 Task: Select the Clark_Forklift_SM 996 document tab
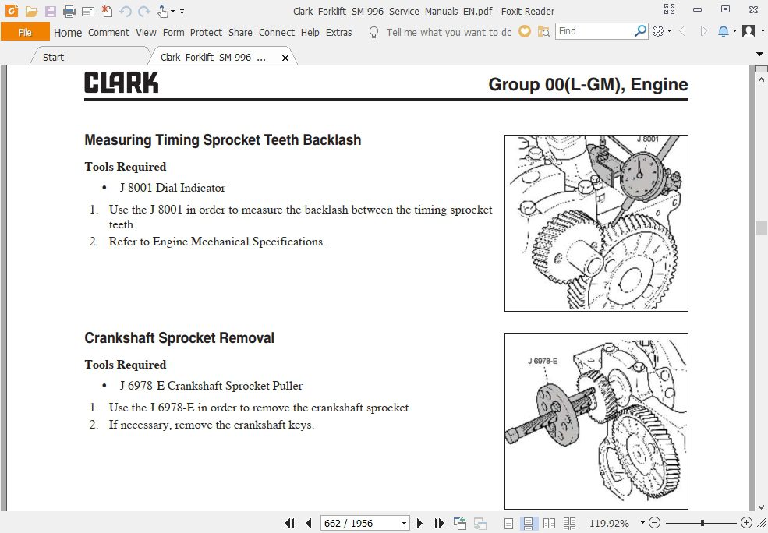[213, 57]
